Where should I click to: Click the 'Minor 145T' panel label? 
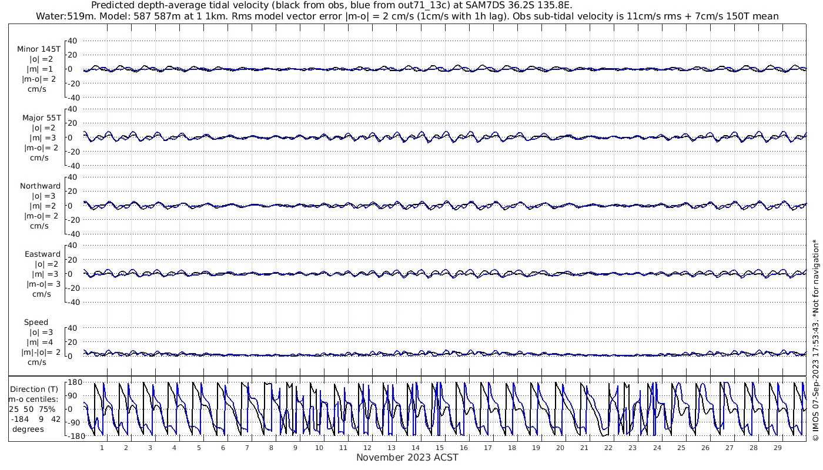tap(39, 49)
